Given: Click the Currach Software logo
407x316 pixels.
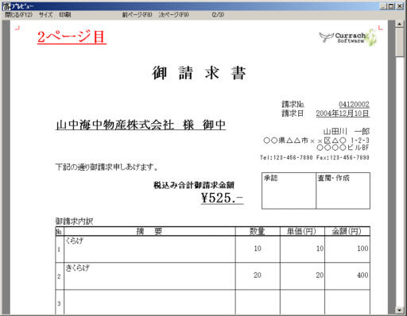Looking at the screenshot, I should 348,38.
